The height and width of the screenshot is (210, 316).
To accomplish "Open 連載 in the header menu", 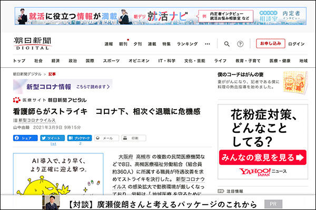I will [152, 44].
